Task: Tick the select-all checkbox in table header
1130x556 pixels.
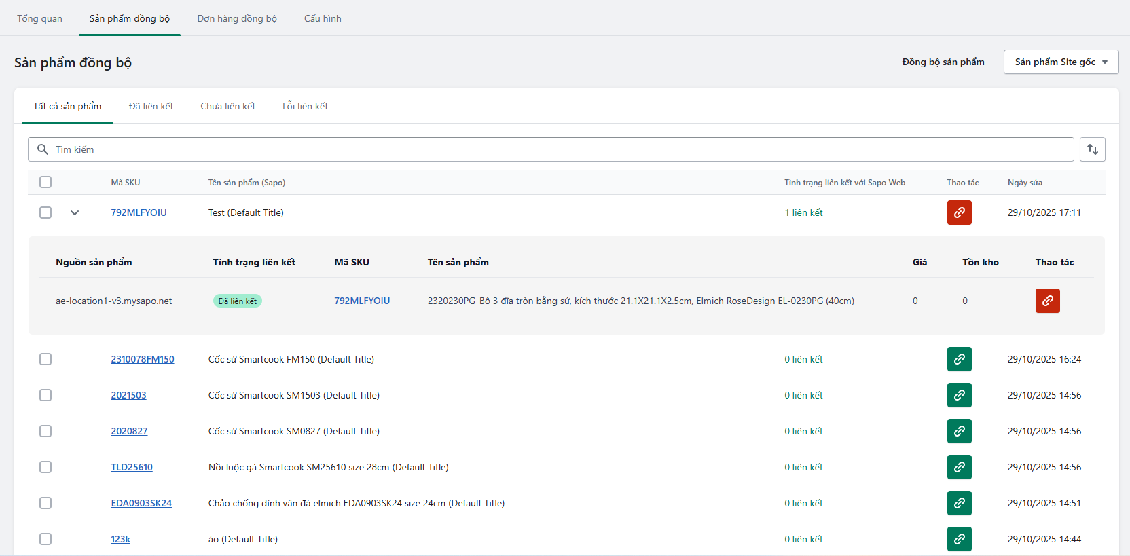Action: pyautogui.click(x=45, y=182)
